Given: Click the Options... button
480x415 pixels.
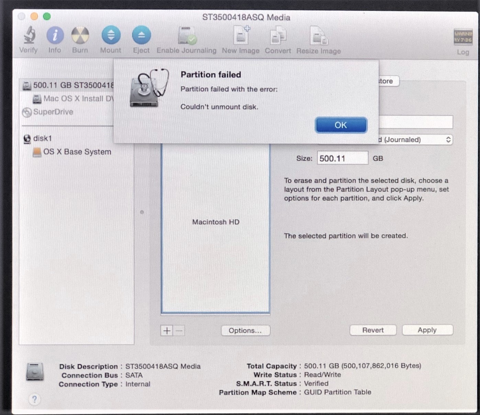Looking at the screenshot, I should pyautogui.click(x=245, y=331).
